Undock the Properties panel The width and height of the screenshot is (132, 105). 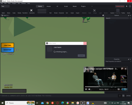pos(129,59)
